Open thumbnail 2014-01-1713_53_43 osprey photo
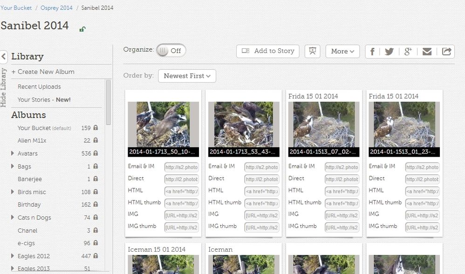This screenshot has height=274, width=465. click(244, 124)
